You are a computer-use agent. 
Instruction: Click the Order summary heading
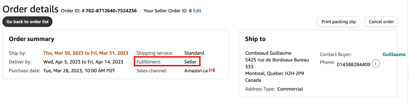(31, 39)
